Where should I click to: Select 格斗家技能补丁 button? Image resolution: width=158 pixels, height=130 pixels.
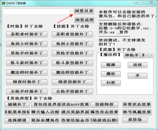[72, 63]
